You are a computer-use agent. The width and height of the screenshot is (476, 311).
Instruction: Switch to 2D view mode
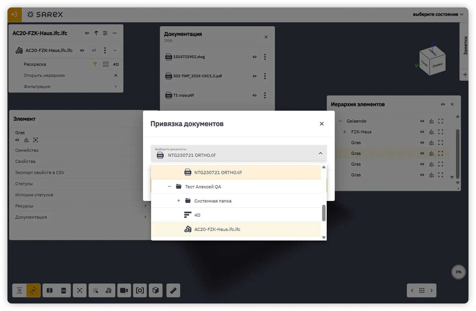[19, 290]
